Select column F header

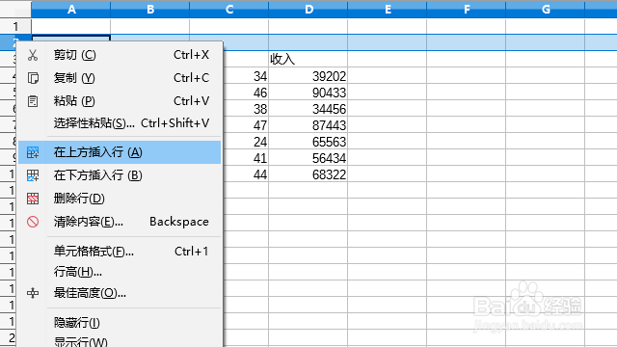tap(467, 9)
